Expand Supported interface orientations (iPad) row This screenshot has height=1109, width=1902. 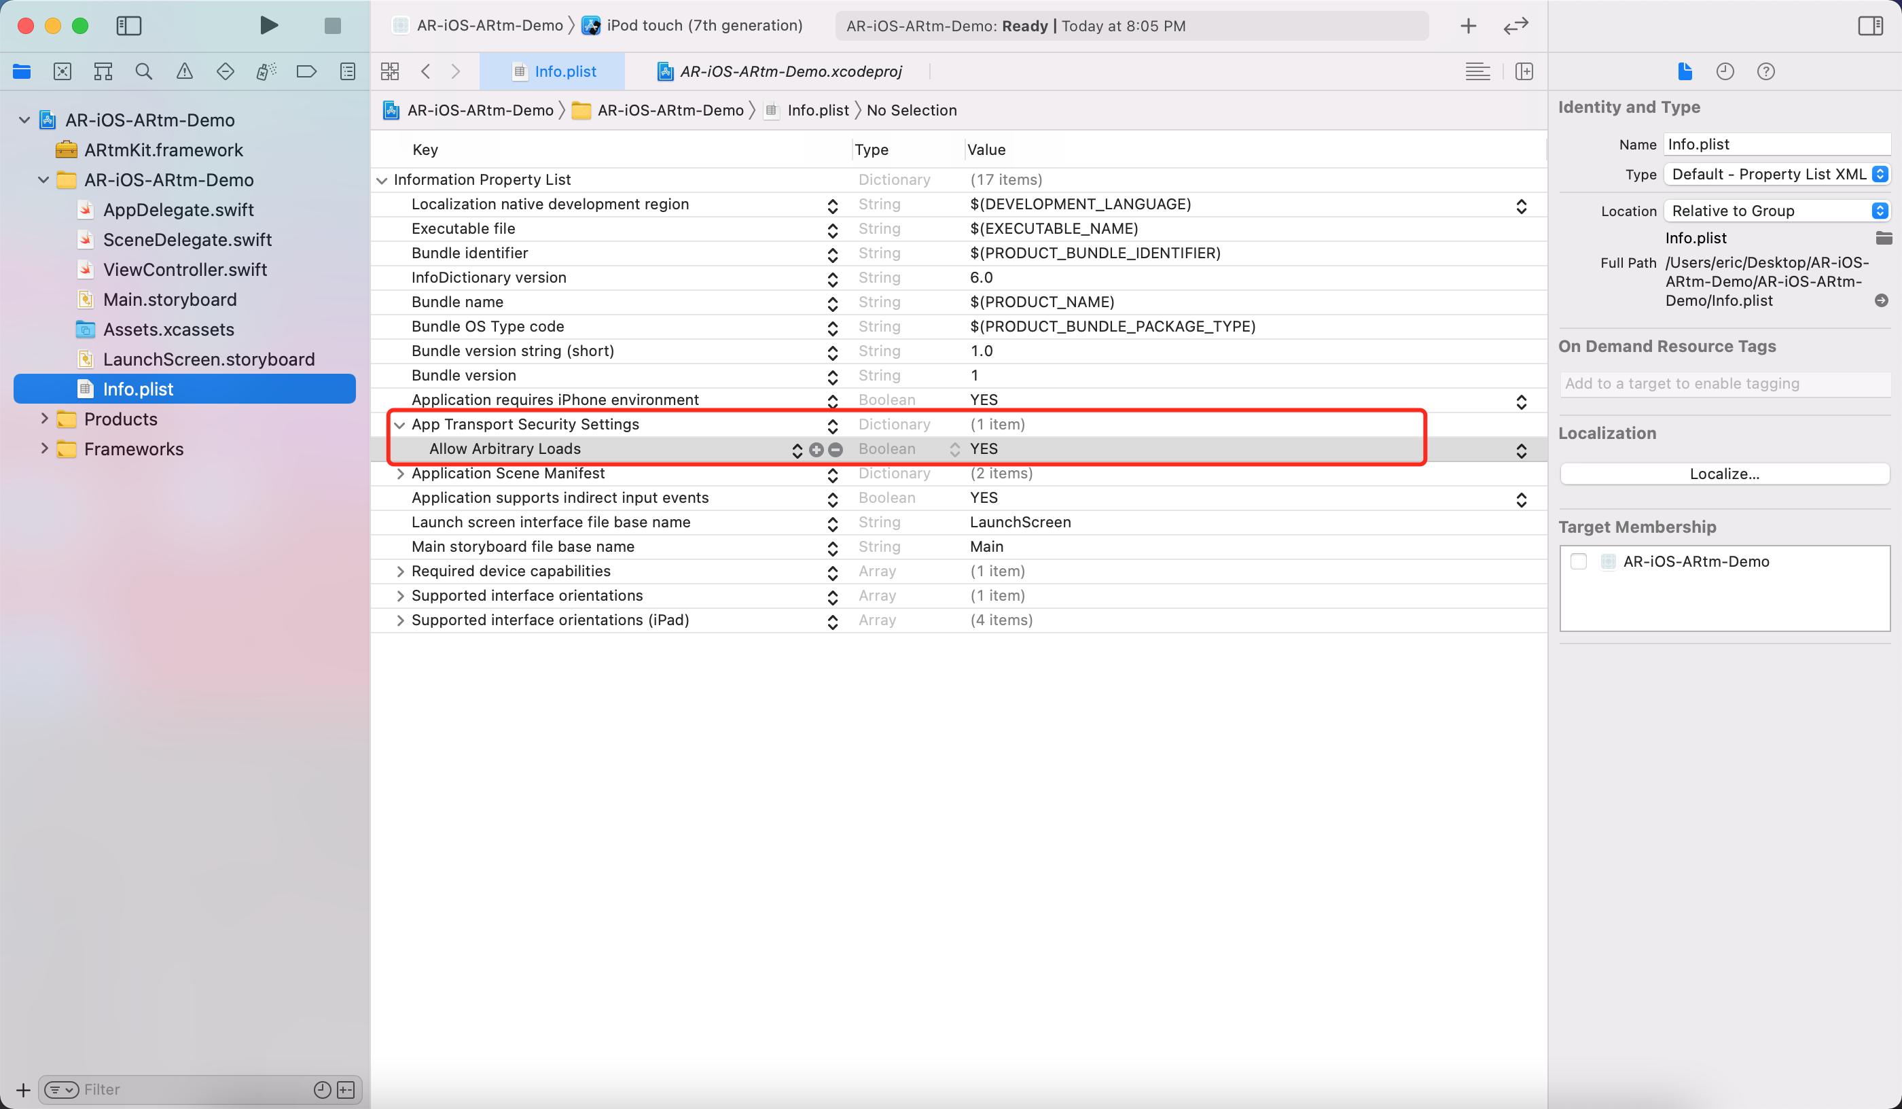tap(400, 620)
